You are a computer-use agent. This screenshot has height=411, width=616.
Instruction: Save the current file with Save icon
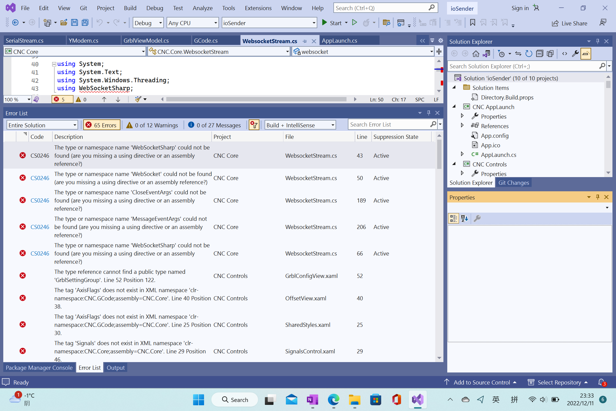(74, 23)
